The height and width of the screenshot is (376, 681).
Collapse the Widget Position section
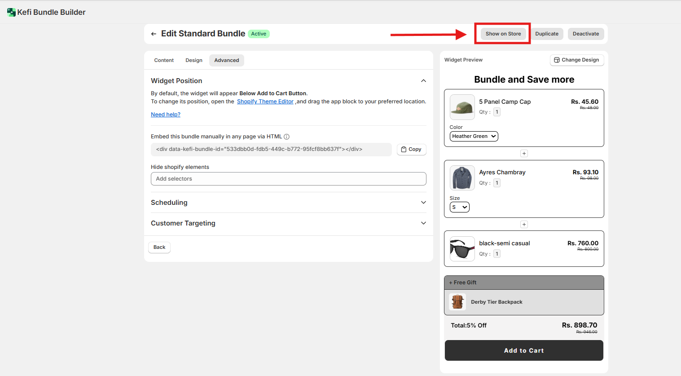tap(423, 81)
